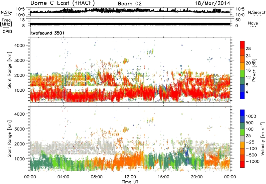Click the 'Time UT' axis title
The image size is (266, 184).
click(130, 182)
